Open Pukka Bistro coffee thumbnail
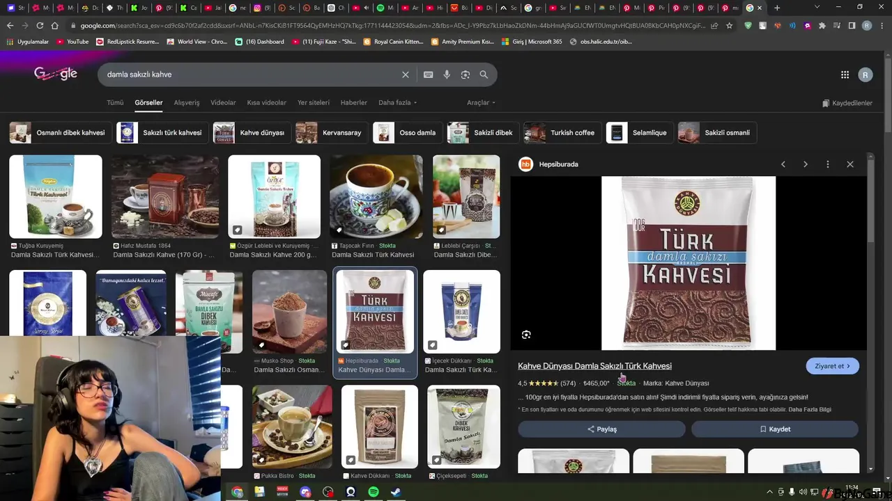 pos(292,427)
